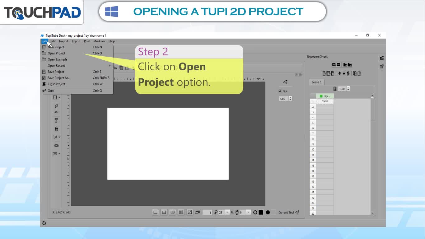425x239 pixels.
Task: Click the frame number field showing 1
Action: pos(207,212)
